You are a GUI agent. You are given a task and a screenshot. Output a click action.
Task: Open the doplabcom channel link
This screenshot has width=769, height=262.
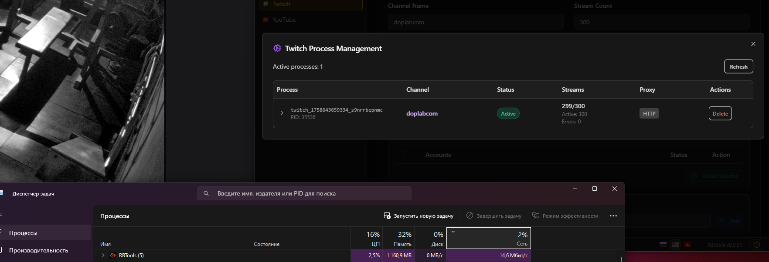(422, 113)
